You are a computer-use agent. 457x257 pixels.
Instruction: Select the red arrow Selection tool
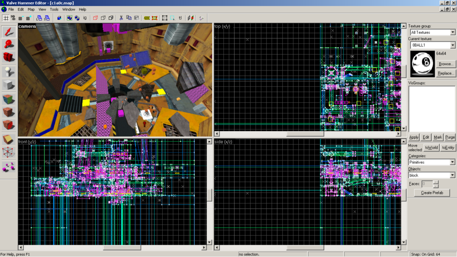[9, 31]
